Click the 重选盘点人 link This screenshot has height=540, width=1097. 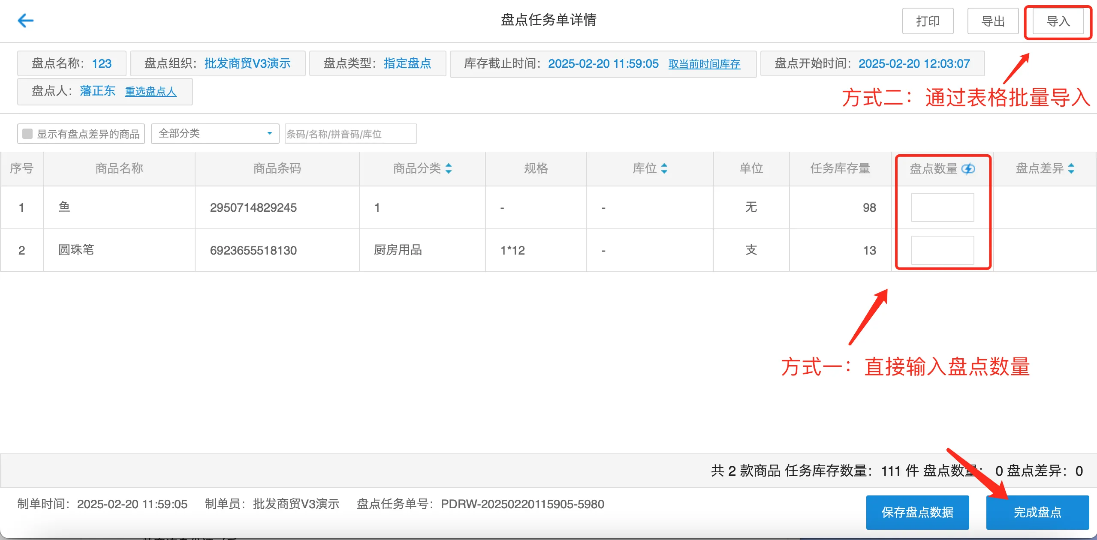tap(150, 92)
